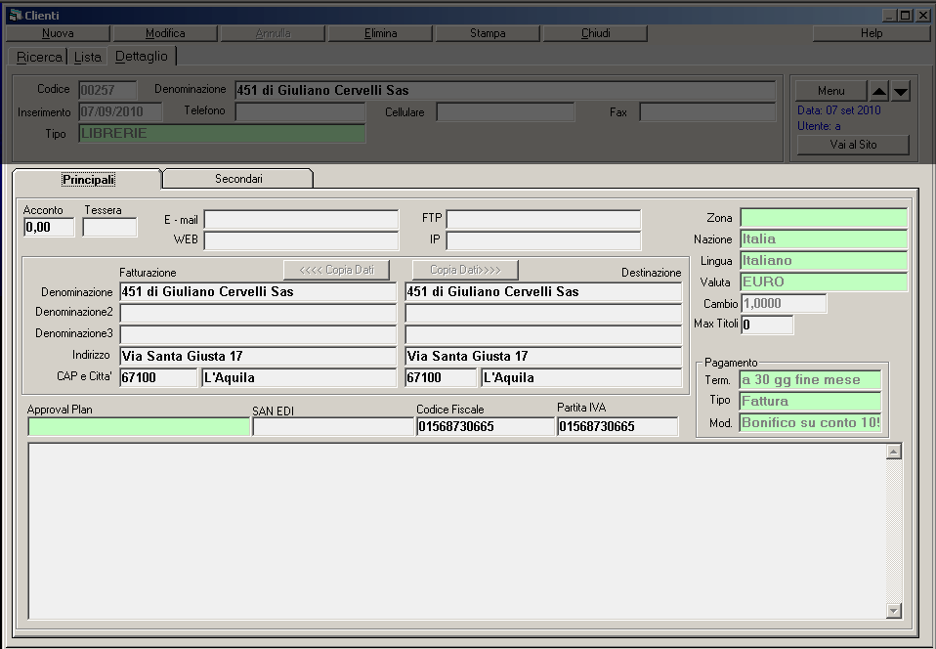Open the Lingua Italiano selector
936x649 pixels.
click(824, 260)
